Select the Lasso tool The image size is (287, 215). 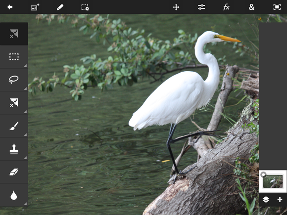14,80
